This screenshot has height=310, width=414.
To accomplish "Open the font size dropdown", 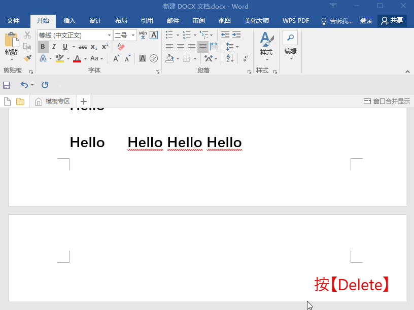I will click(x=133, y=36).
